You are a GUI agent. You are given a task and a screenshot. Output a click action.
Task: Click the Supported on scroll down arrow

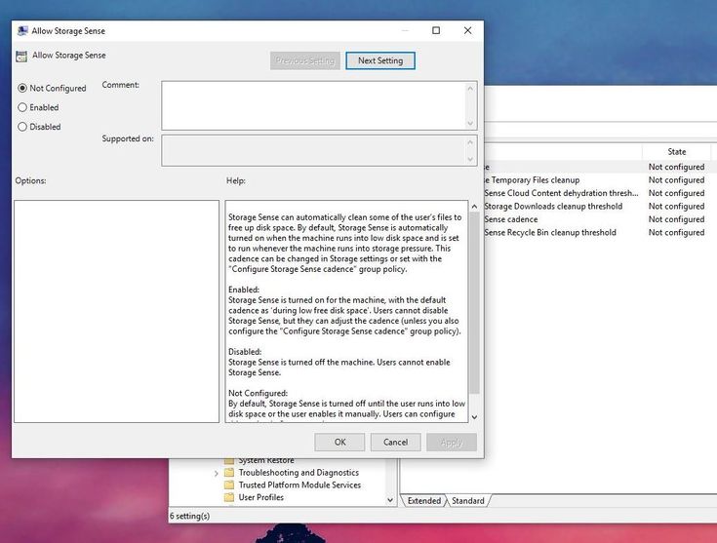coord(470,159)
